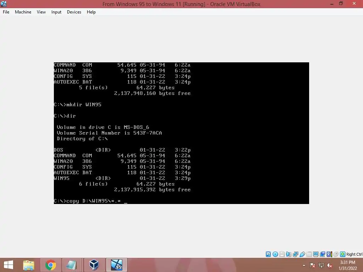The height and width of the screenshot is (272, 363).
Task: Click the virtualization CPU 'V' chip indicator
Action: pyautogui.click(x=329, y=254)
